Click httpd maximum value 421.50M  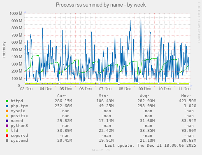tap(188, 101)
